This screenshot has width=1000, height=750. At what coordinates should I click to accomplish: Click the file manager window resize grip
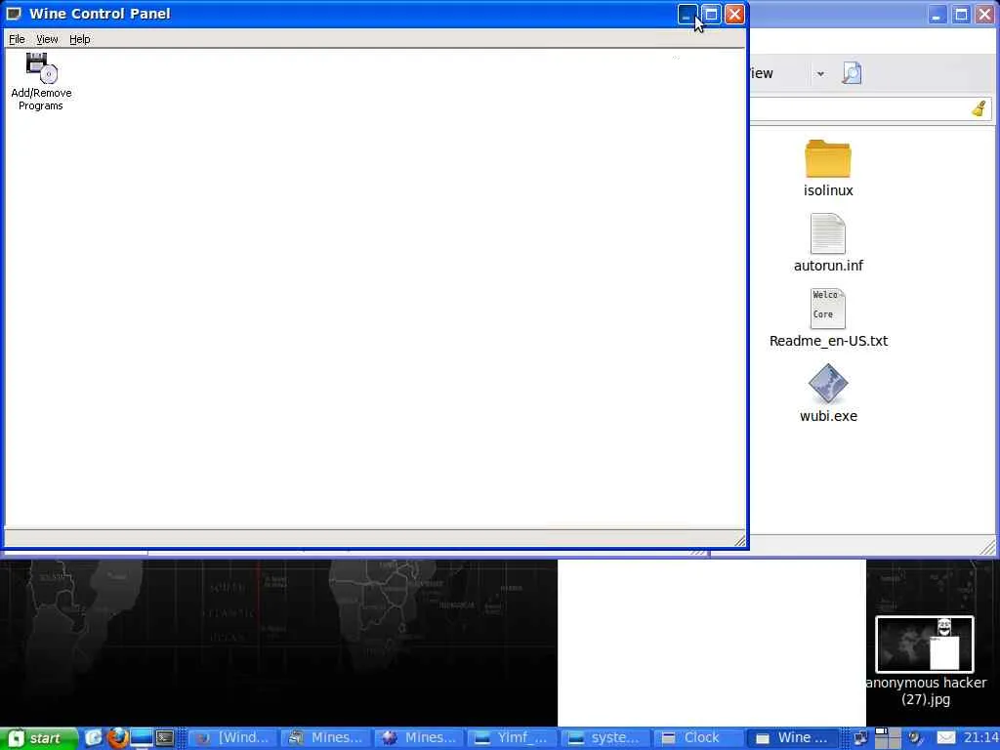click(x=987, y=547)
